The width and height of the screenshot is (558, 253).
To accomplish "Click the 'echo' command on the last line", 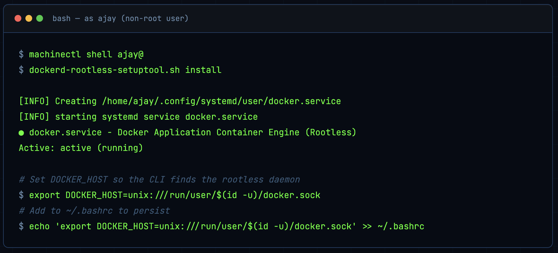I will click(39, 226).
